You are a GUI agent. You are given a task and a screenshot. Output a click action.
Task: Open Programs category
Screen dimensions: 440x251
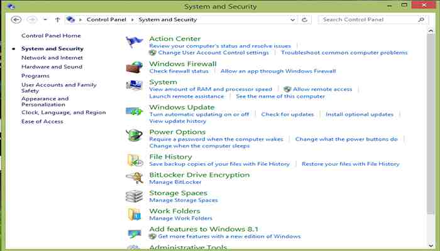(35, 76)
